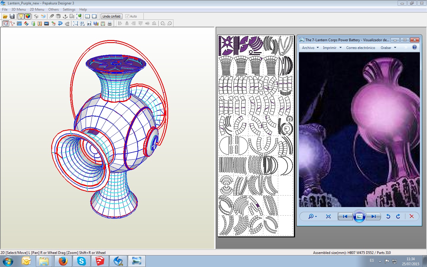The width and height of the screenshot is (427, 267).
Task: Show more commands via double chevron in viewer
Action: (406, 47)
